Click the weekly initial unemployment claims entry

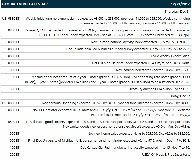coord(108,21)
